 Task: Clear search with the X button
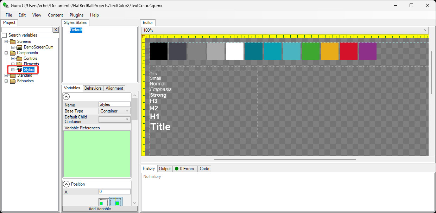pyautogui.click(x=56, y=30)
